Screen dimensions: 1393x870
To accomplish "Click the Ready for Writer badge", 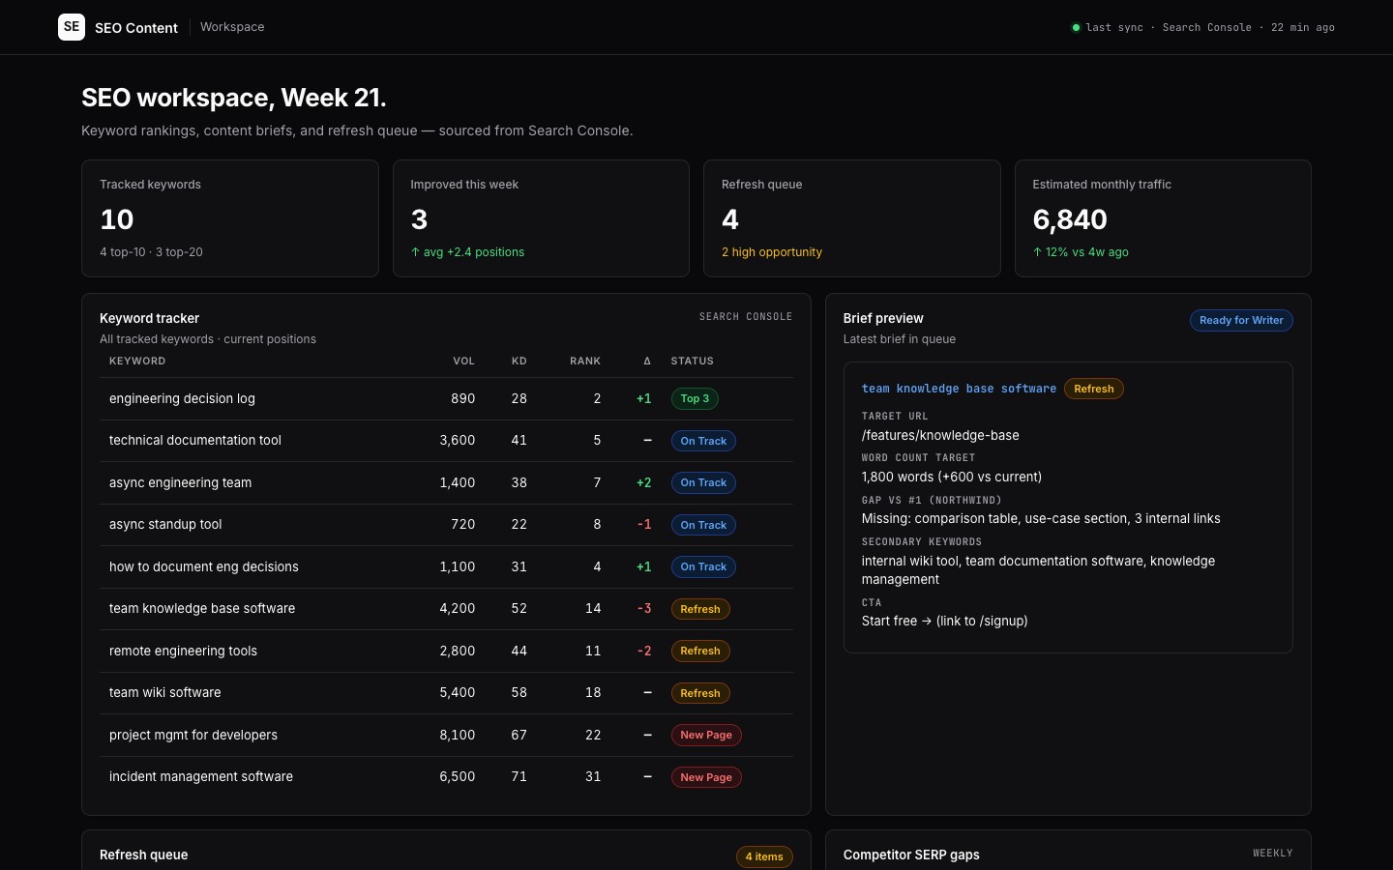I will [1241, 320].
